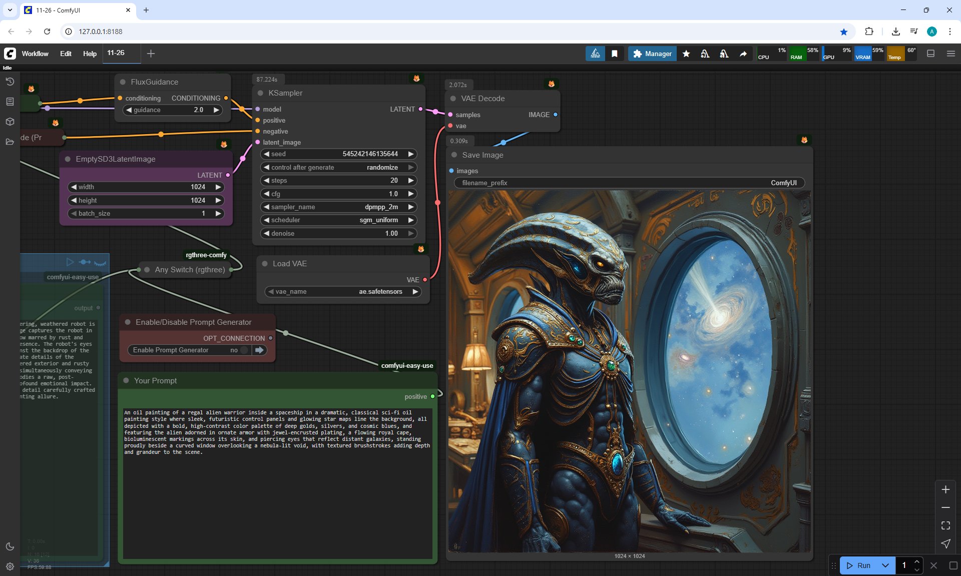Click the Manager button
The width and height of the screenshot is (961, 576).
[x=652, y=54]
